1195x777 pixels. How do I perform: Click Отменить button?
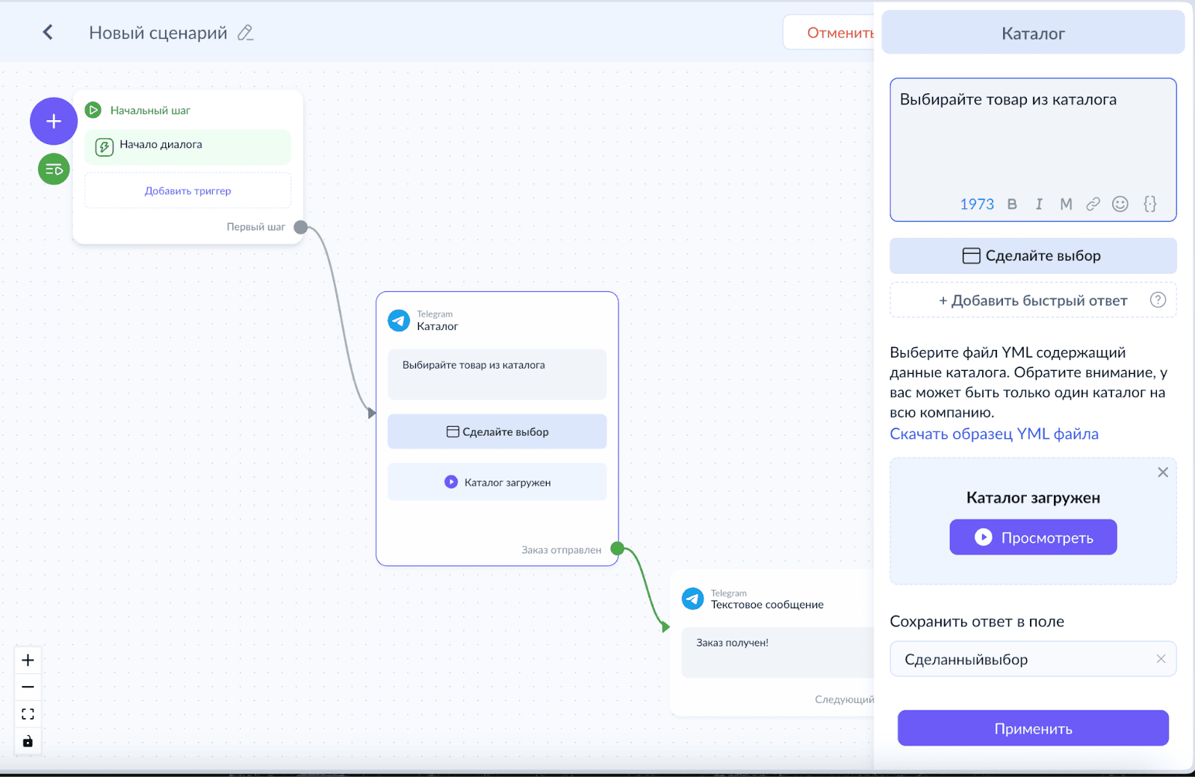[x=829, y=33]
